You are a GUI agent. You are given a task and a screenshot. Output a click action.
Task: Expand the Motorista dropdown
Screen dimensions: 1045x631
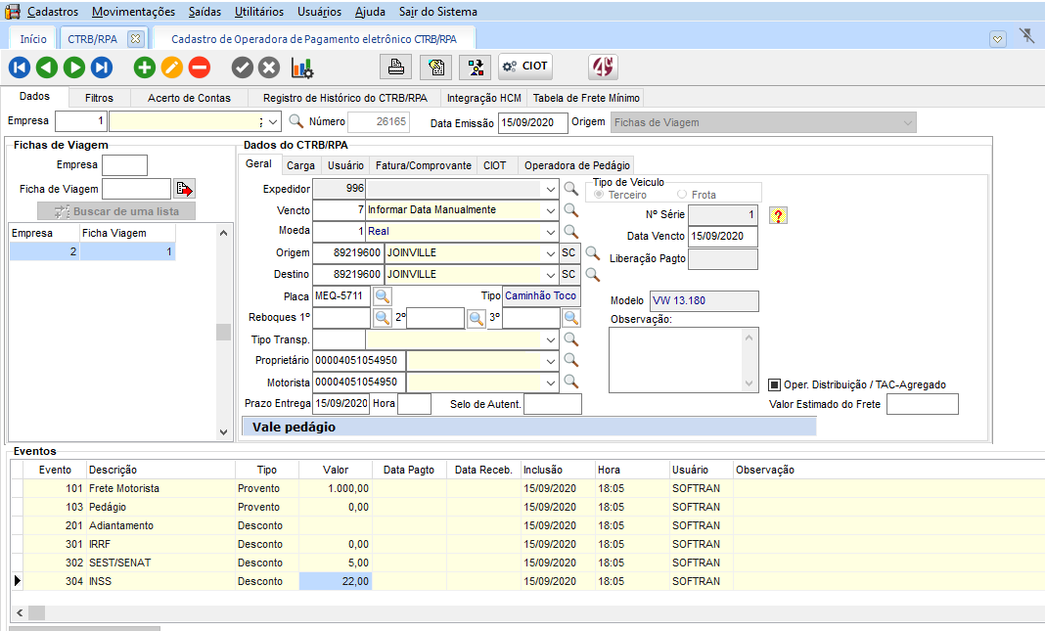pyautogui.click(x=550, y=383)
